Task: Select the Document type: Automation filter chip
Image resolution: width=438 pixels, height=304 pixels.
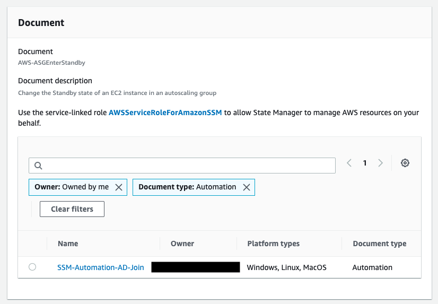Action: coord(187,187)
